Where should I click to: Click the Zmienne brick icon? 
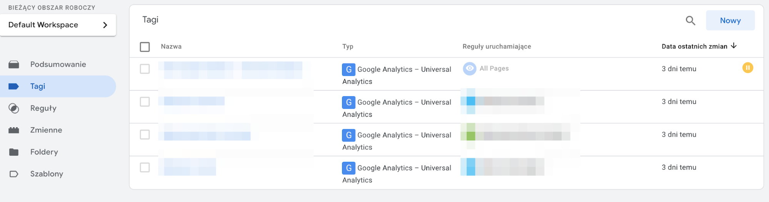tap(14, 130)
